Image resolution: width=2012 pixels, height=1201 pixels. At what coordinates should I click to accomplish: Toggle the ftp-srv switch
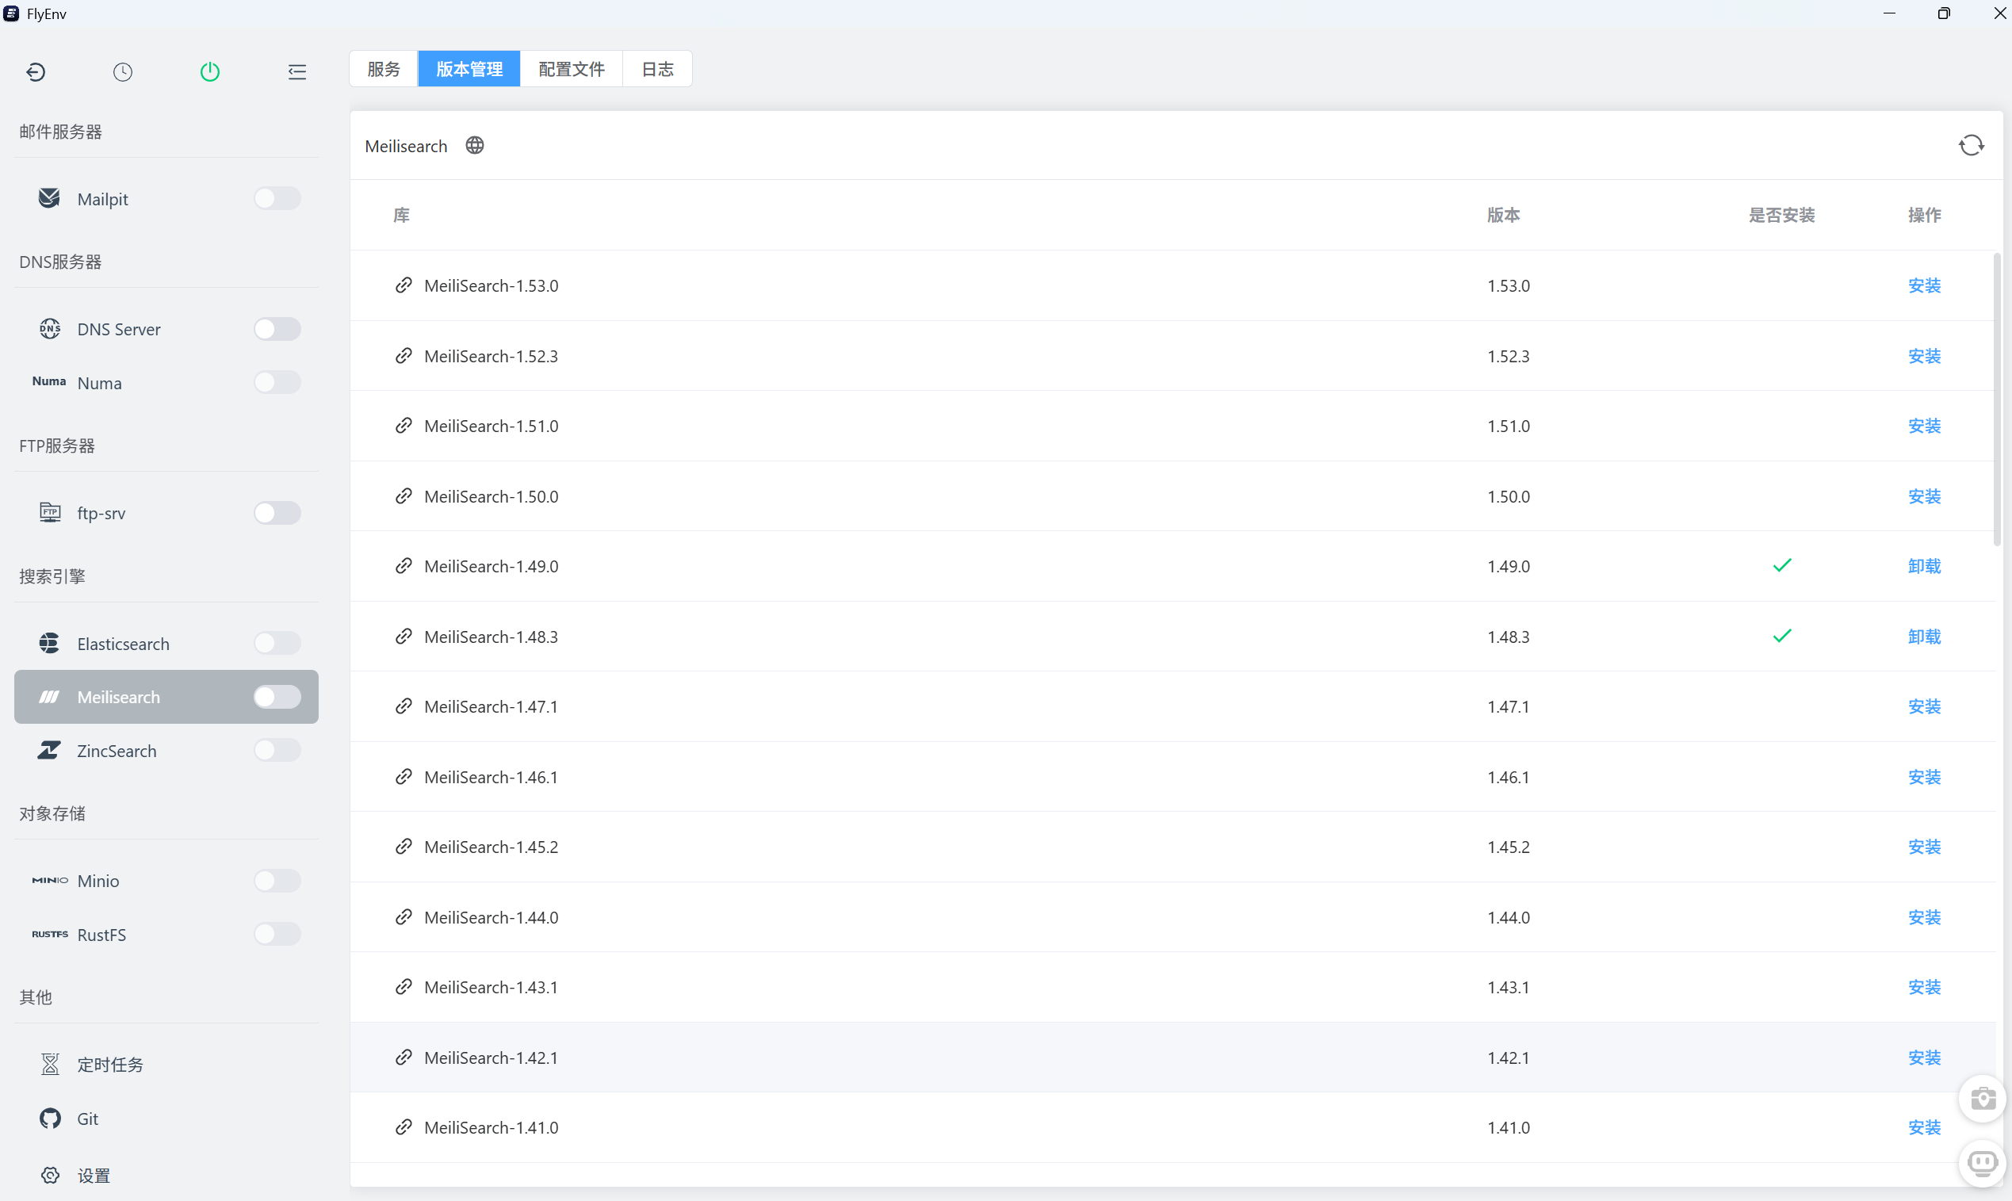click(x=277, y=512)
